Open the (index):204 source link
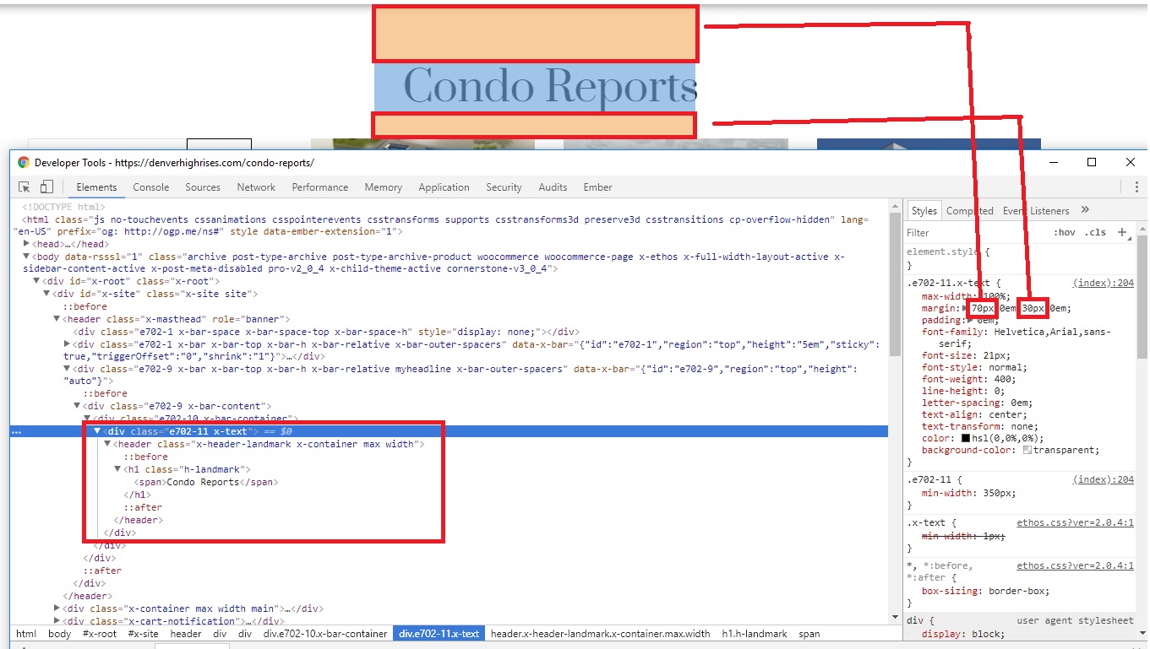Image resolution: width=1150 pixels, height=649 pixels. [x=1103, y=284]
